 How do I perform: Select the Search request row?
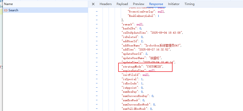[45, 10]
